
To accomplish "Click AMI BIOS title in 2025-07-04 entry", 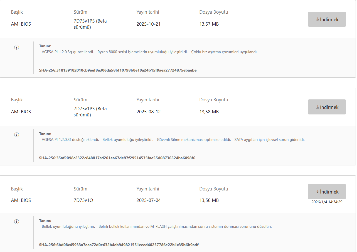I will [21, 200].
